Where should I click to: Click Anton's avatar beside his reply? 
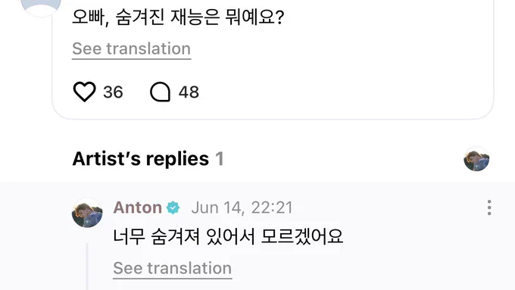click(x=87, y=213)
